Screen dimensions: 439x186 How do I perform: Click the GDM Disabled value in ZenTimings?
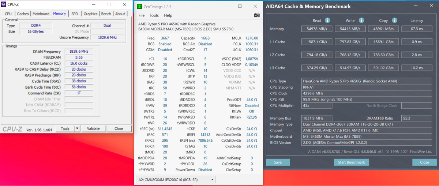pyautogui.click(x=165, y=50)
